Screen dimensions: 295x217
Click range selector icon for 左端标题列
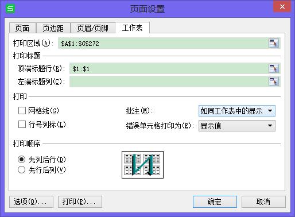tap(274, 82)
